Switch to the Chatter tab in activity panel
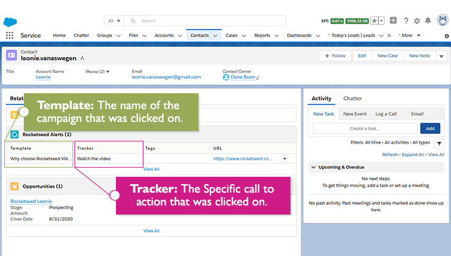451x256 pixels. tap(352, 98)
